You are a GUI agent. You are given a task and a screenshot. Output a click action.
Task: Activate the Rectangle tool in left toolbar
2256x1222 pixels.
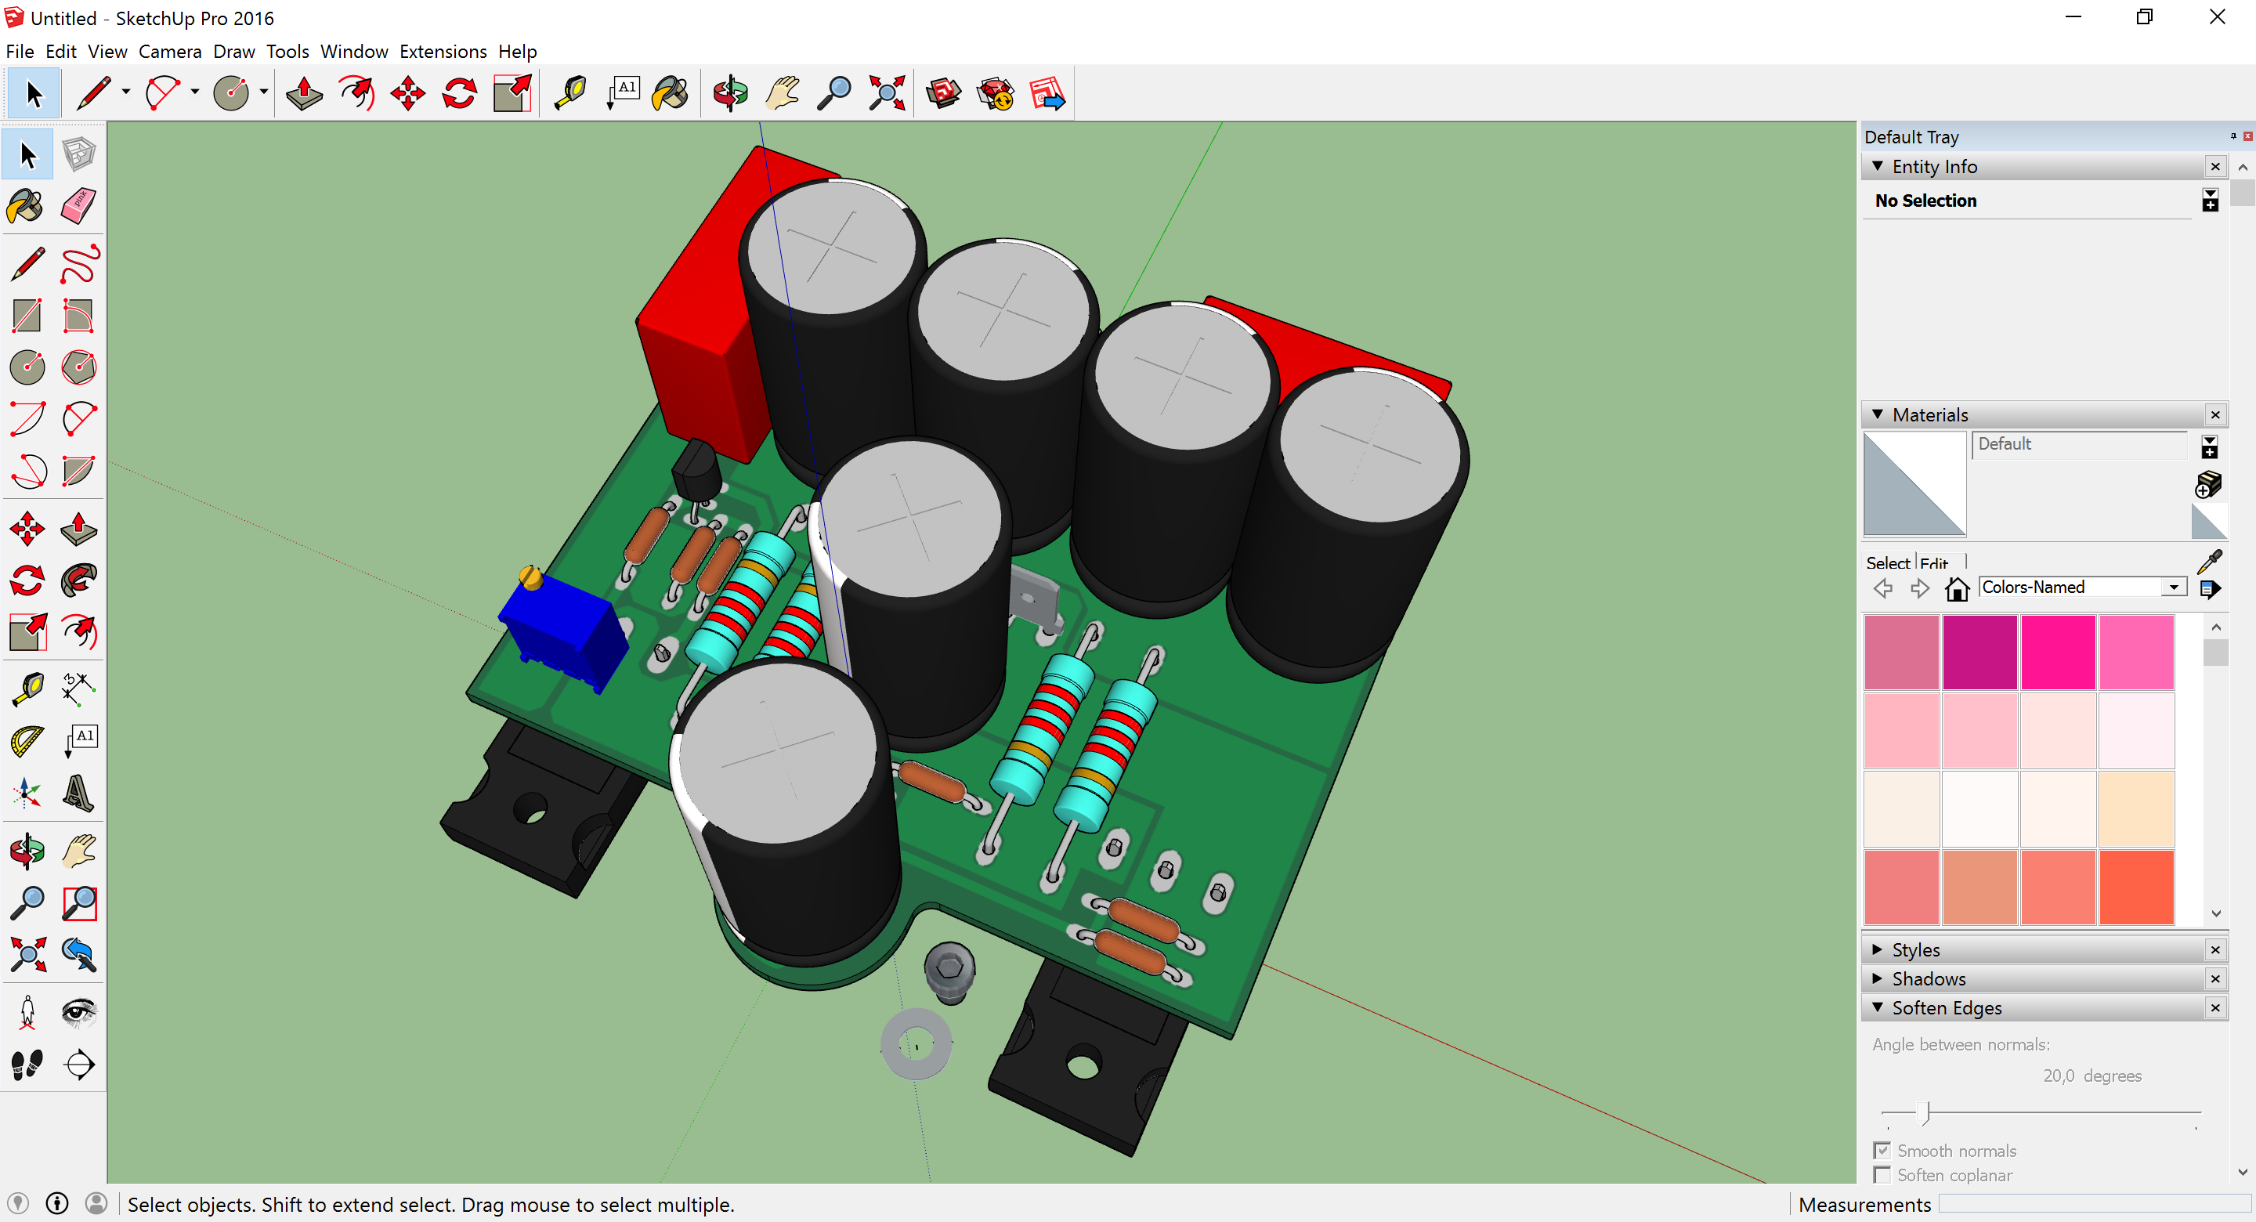[x=27, y=316]
